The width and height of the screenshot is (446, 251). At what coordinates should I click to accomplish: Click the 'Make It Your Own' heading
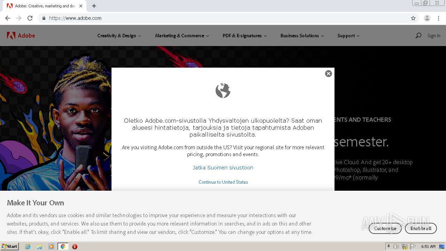36,203
